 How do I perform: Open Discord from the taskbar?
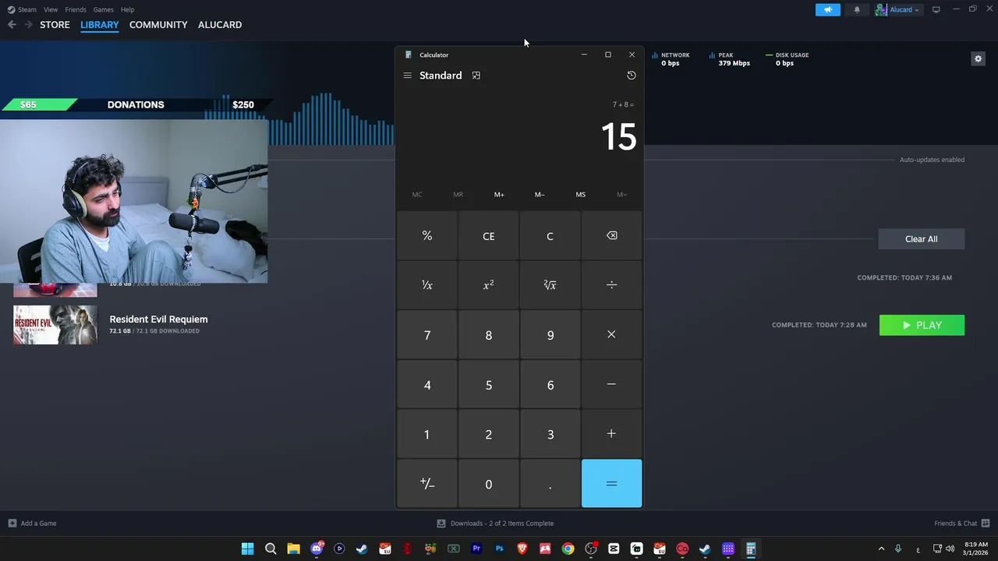click(x=317, y=549)
